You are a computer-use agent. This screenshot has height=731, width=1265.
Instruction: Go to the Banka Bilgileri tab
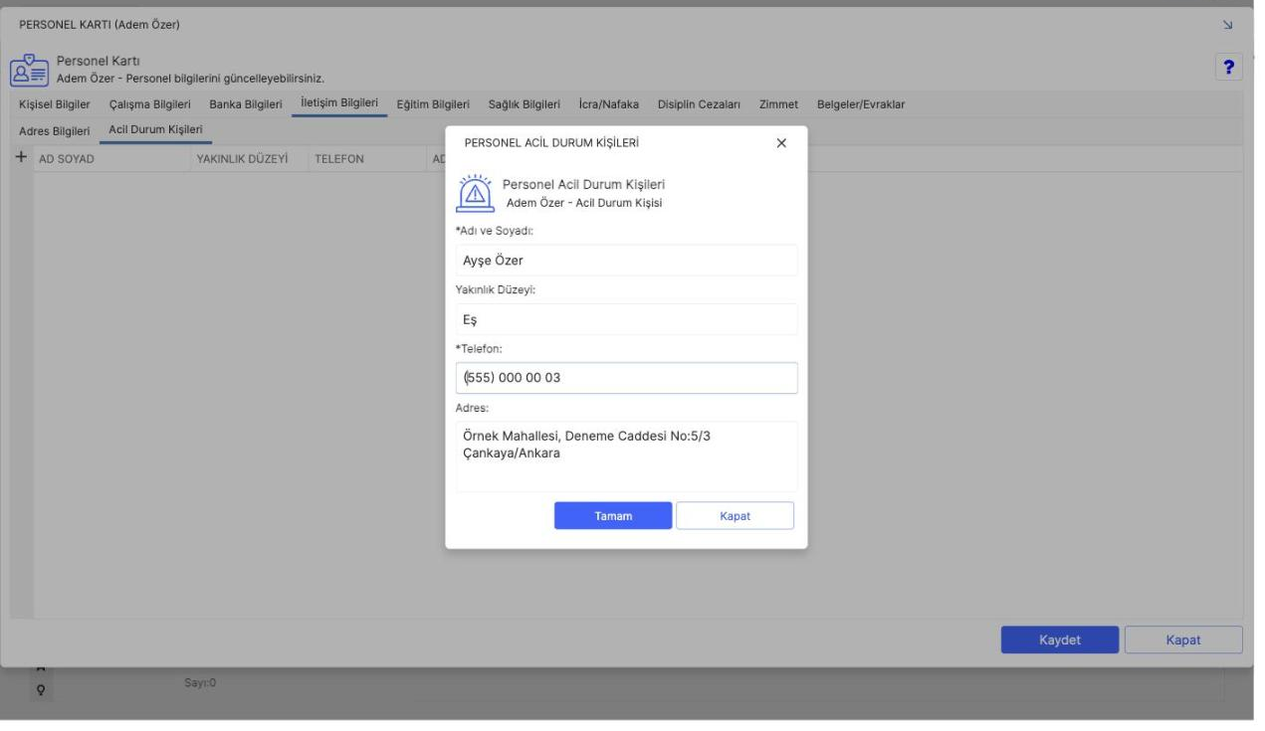tap(246, 104)
